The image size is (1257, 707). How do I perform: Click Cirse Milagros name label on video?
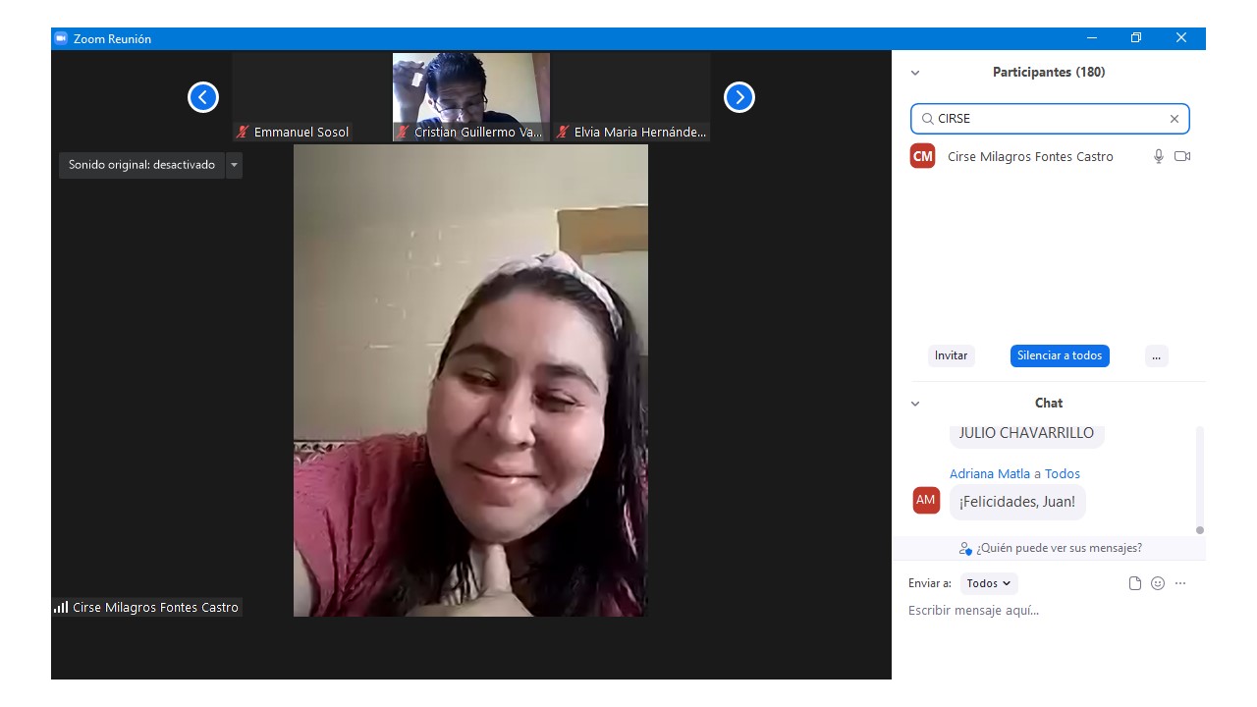[x=155, y=607]
